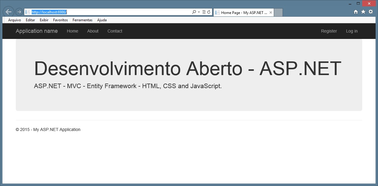
Task: Toggle the Compatibility View icon
Action: click(x=204, y=12)
